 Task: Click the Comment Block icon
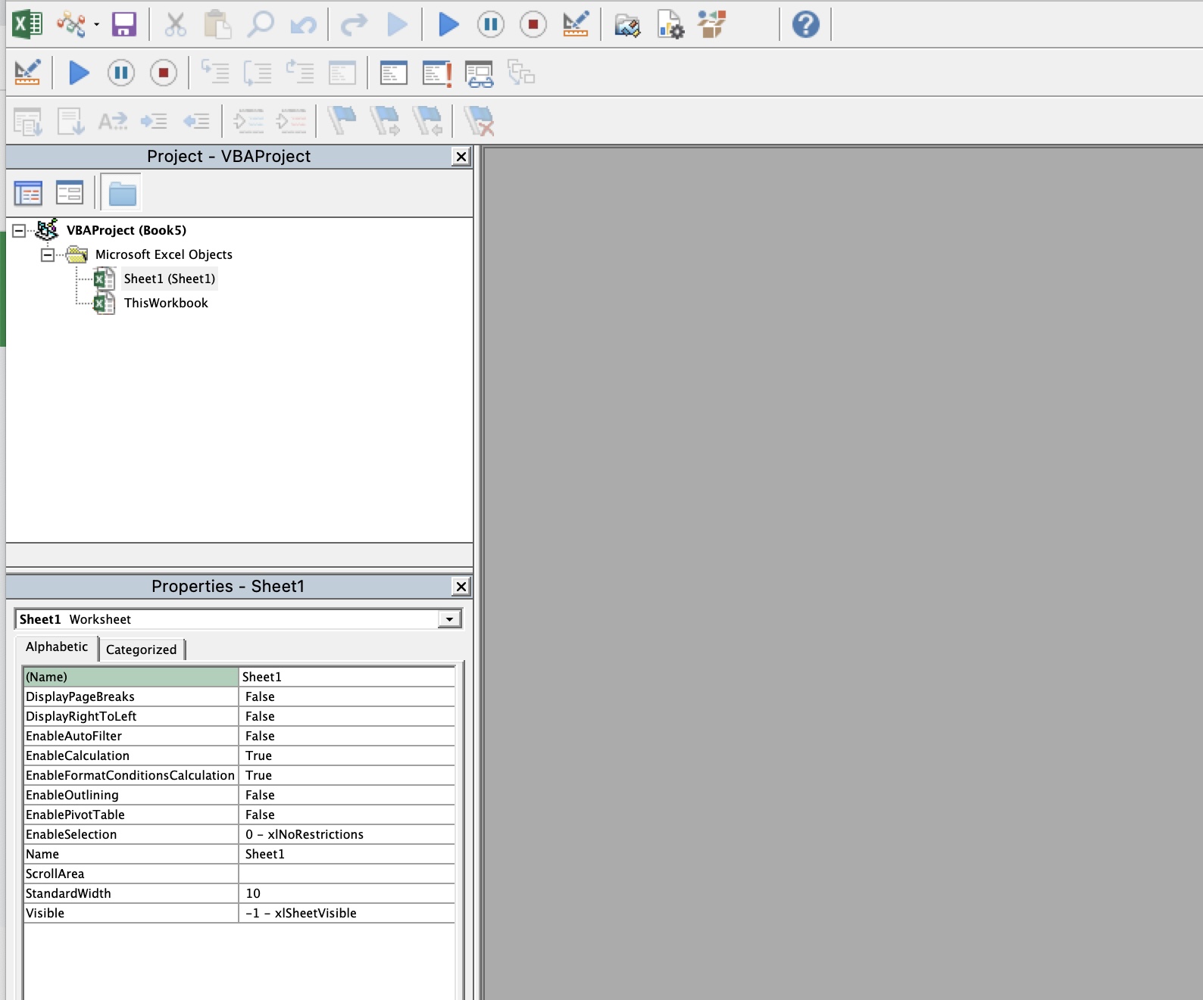point(248,121)
